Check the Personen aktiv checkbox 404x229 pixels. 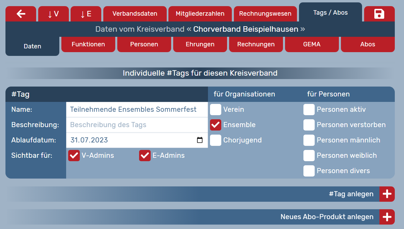pos(309,110)
